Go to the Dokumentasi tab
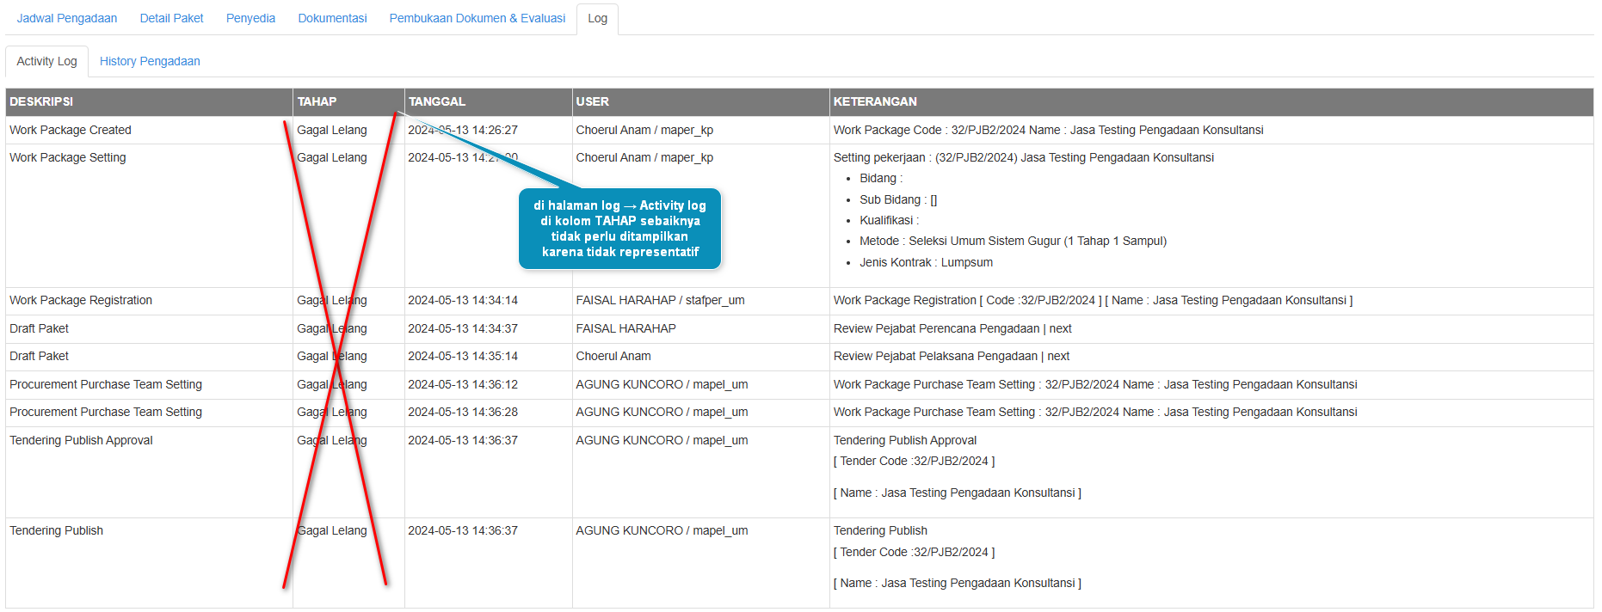 click(332, 18)
